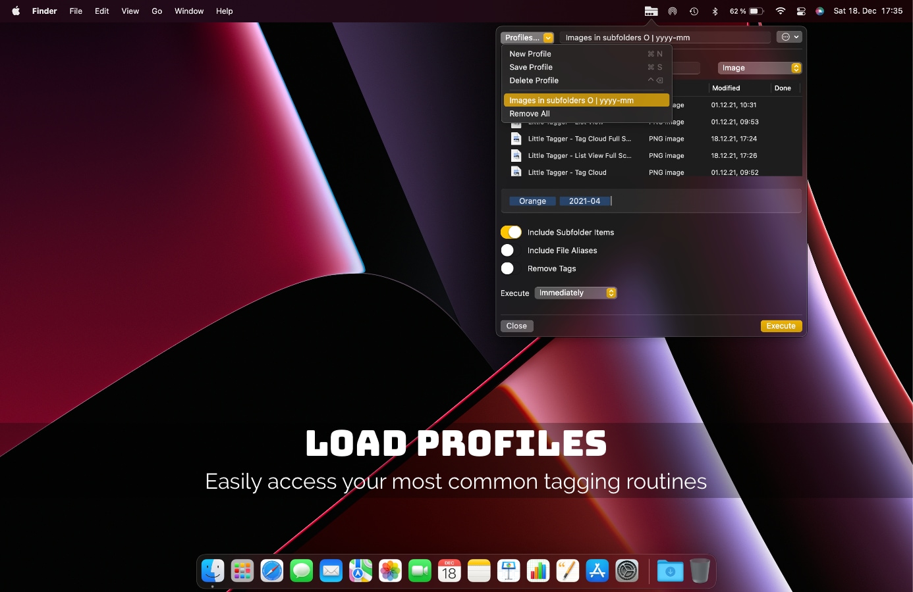Image resolution: width=913 pixels, height=592 pixels.
Task: Select New Profile from the menu
Action: [530, 53]
